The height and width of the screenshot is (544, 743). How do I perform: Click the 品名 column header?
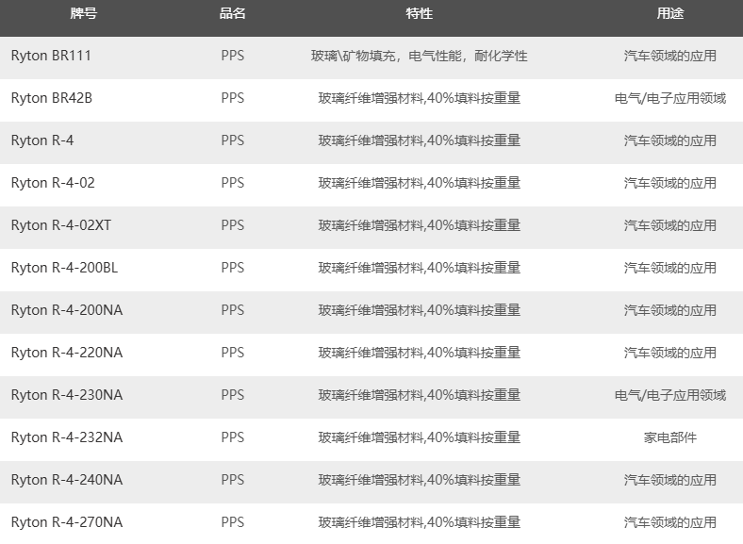(232, 14)
